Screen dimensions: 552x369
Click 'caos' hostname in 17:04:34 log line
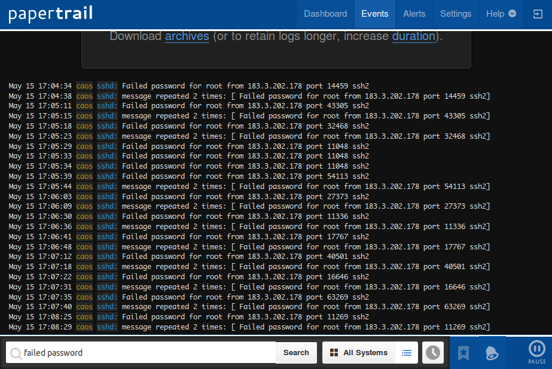(x=84, y=86)
